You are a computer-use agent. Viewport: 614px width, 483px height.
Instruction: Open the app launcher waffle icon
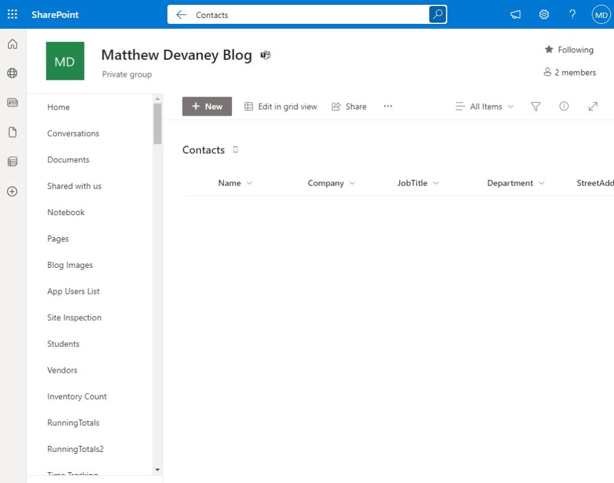12,14
